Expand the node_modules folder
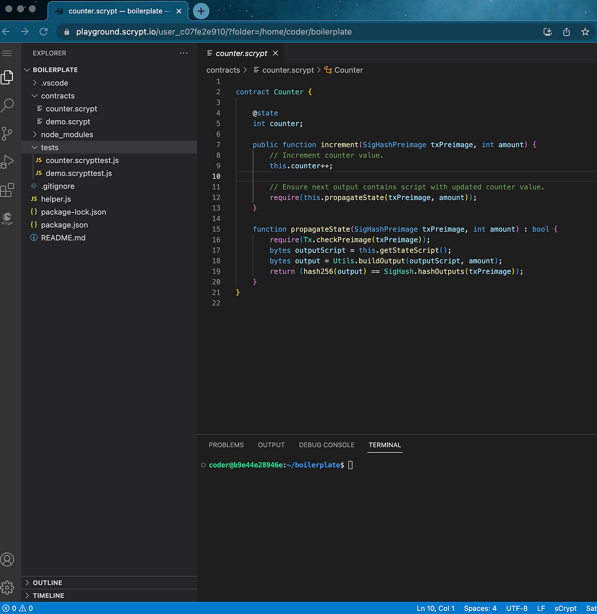This screenshot has width=597, height=614. click(67, 135)
